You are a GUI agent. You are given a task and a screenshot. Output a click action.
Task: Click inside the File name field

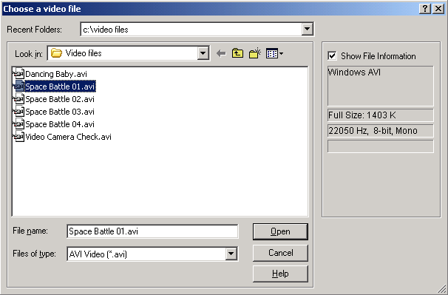[x=152, y=231]
